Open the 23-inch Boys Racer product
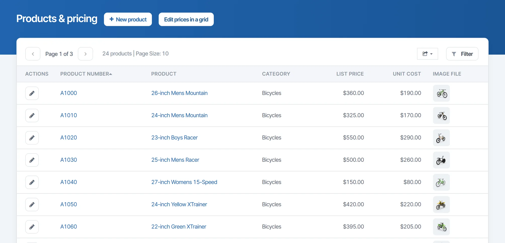 point(174,138)
